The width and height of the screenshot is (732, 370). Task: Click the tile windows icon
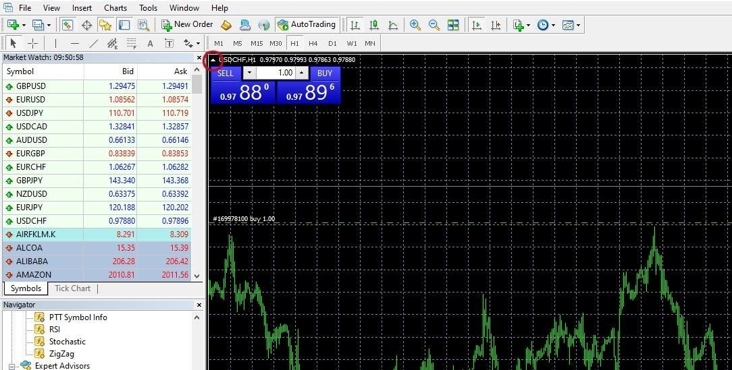(453, 25)
